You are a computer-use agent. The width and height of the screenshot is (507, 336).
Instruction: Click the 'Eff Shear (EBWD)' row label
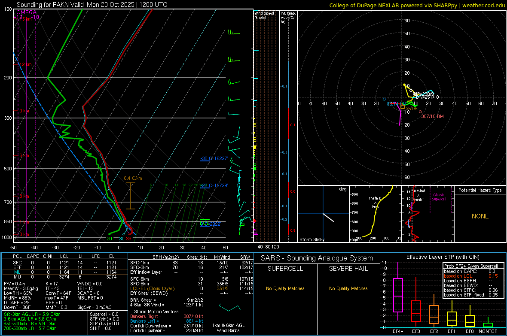(149, 293)
